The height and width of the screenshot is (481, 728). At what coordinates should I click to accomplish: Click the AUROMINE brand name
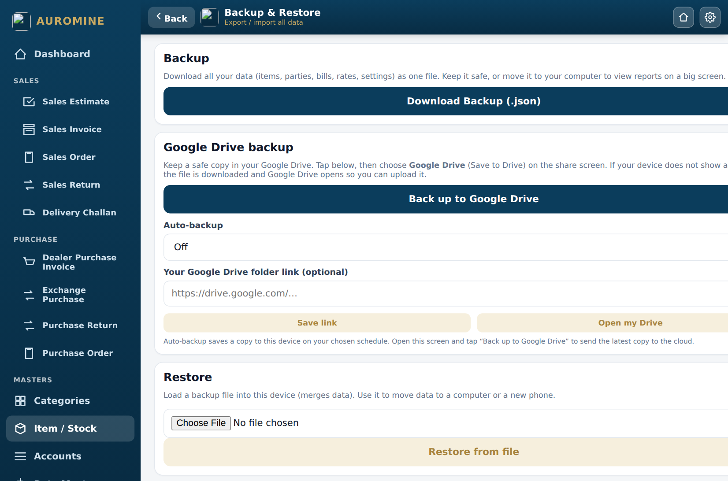(70, 21)
